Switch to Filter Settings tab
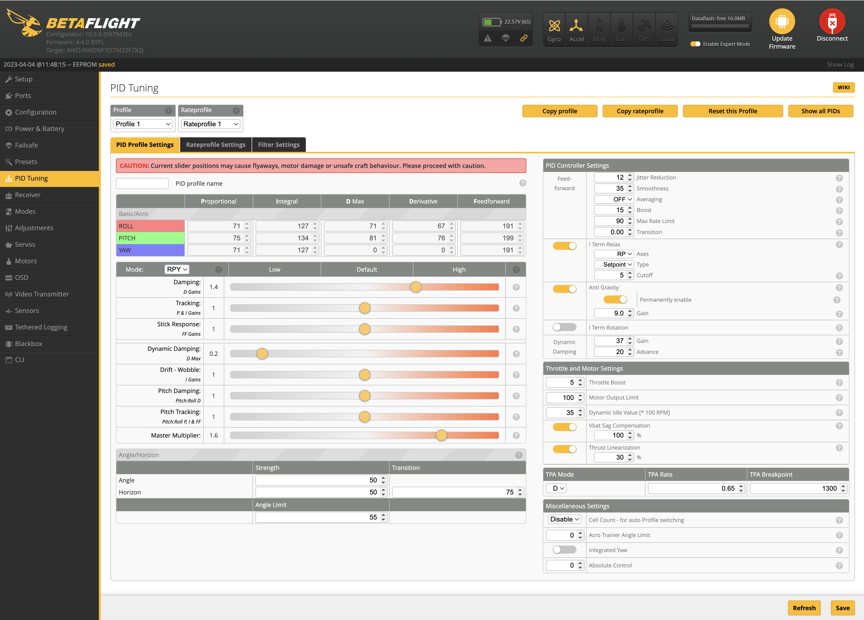This screenshot has width=864, height=620. pos(278,145)
